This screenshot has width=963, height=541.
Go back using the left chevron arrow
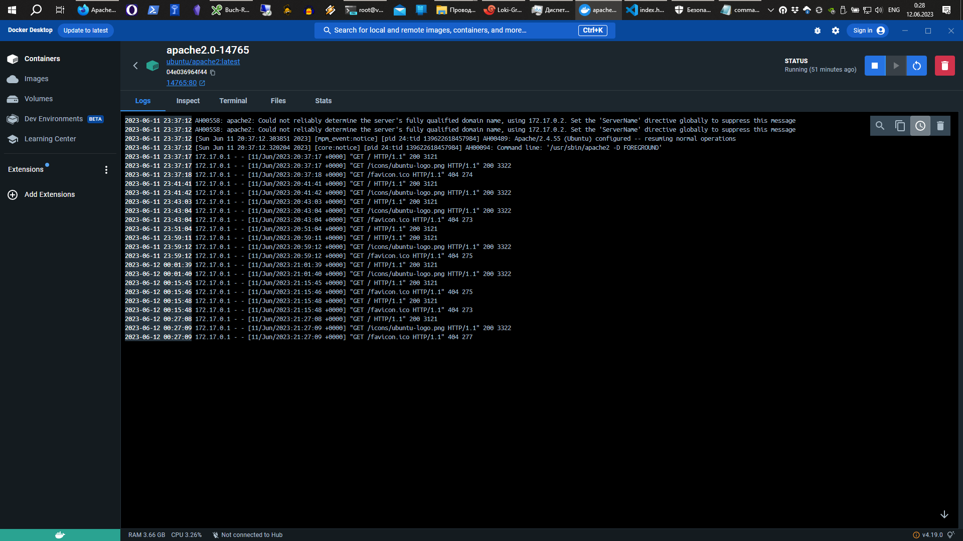tap(135, 66)
